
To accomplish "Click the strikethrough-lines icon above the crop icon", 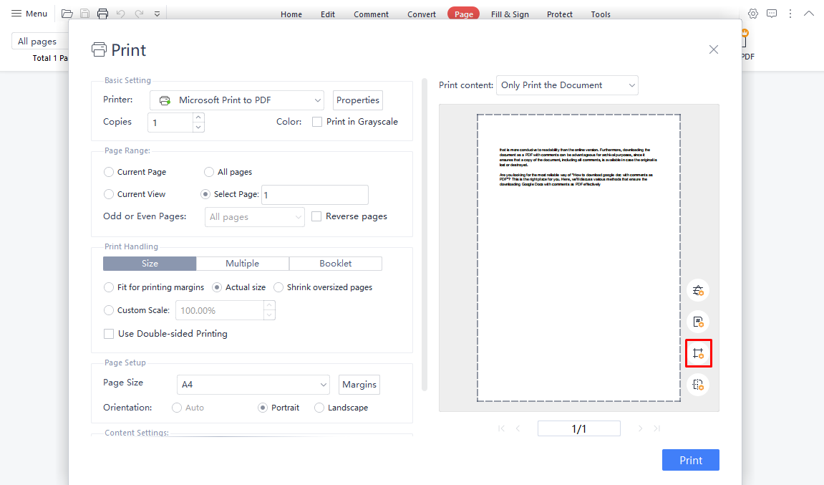I will 698,290.
